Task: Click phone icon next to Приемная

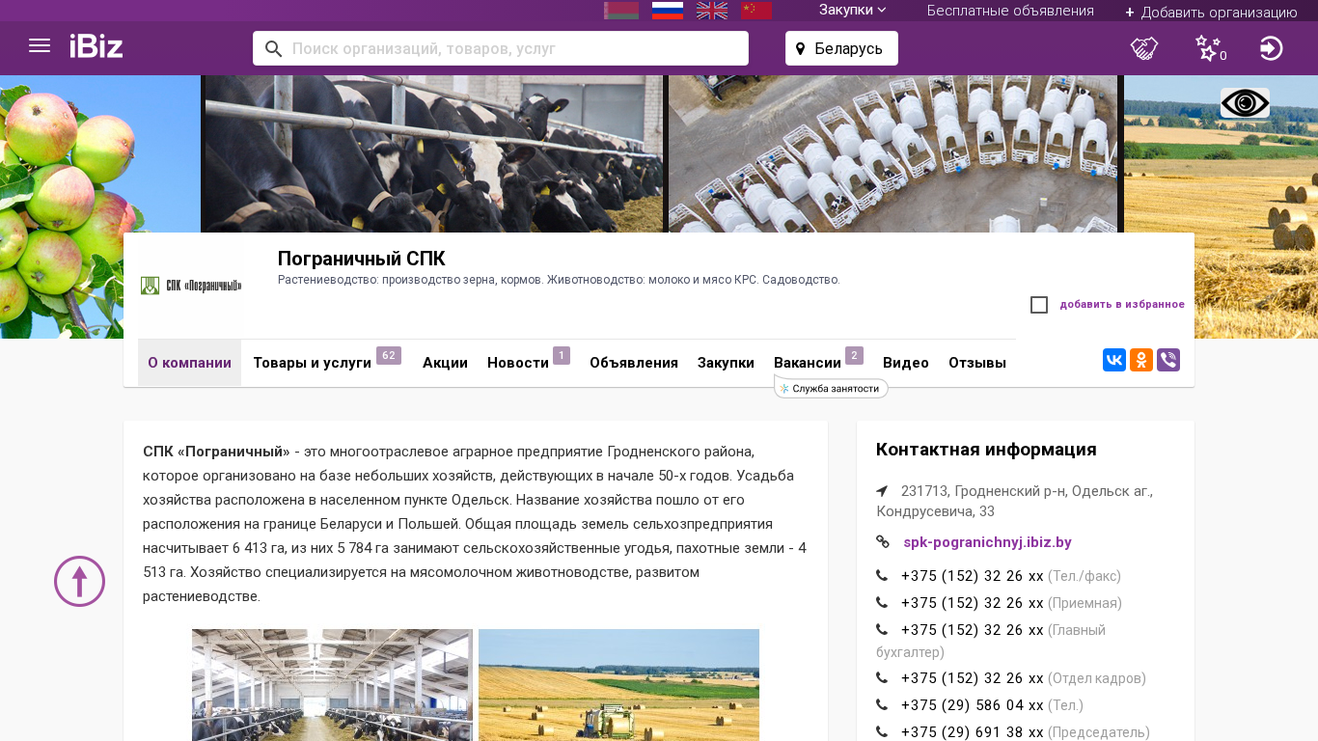Action: coord(882,603)
